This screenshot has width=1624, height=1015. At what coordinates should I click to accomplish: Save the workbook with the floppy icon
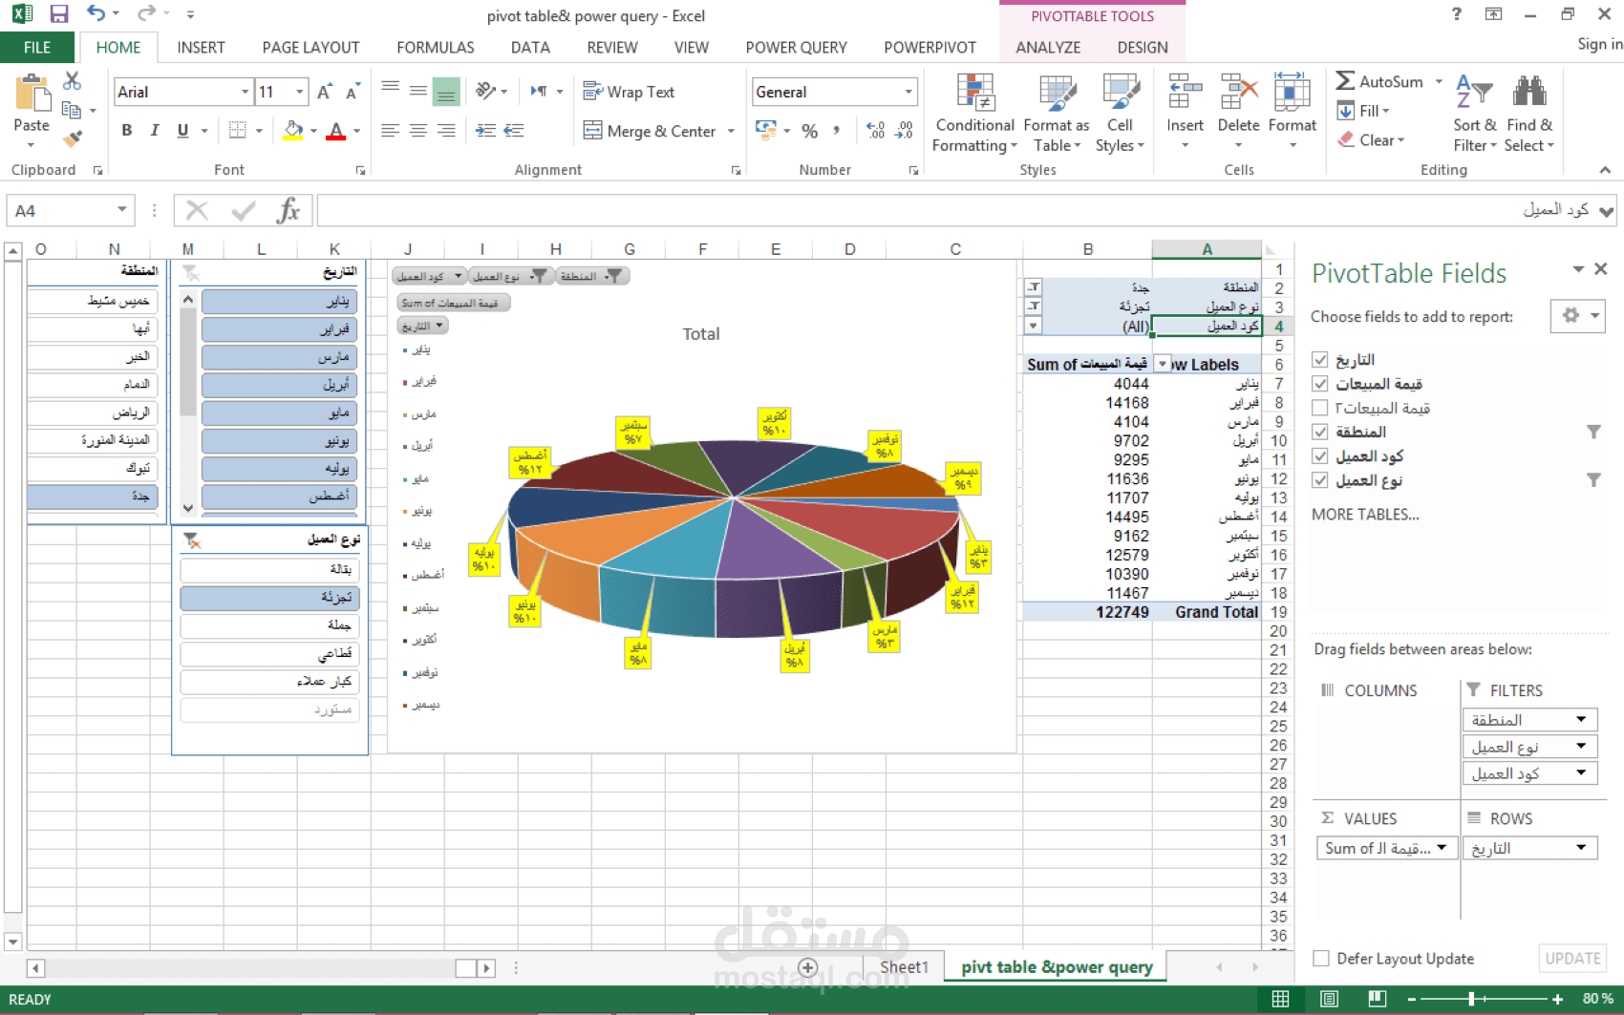(x=59, y=14)
